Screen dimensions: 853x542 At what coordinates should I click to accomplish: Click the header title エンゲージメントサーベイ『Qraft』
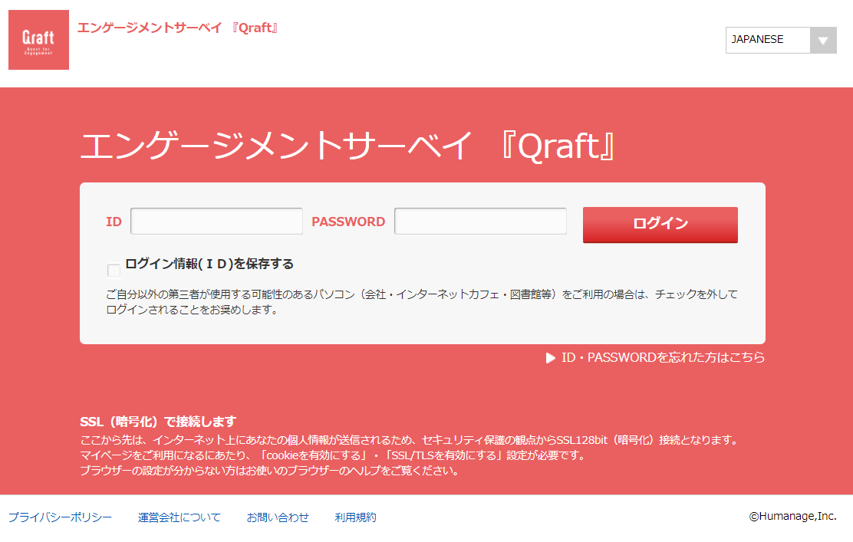coord(178,28)
